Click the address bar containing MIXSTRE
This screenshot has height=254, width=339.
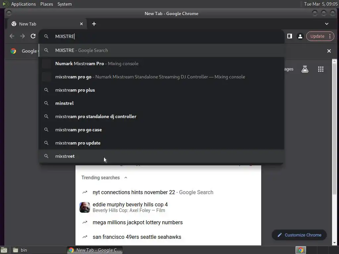(x=161, y=36)
